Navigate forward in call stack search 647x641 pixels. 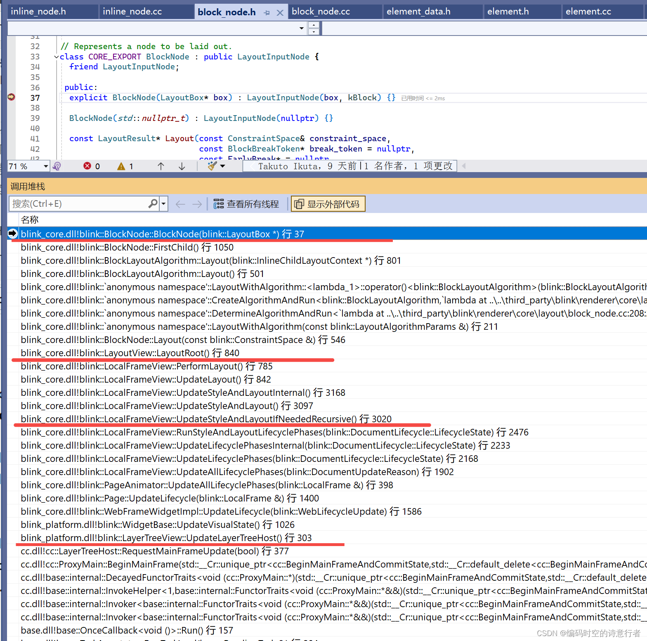(x=197, y=204)
